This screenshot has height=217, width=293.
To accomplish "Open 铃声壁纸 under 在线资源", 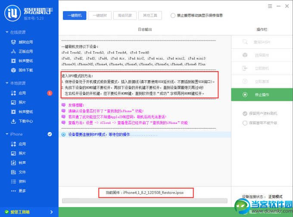I will click(22, 61).
